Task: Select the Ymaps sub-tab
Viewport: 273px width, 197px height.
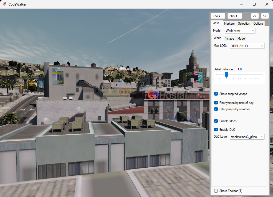Action: pos(229,39)
